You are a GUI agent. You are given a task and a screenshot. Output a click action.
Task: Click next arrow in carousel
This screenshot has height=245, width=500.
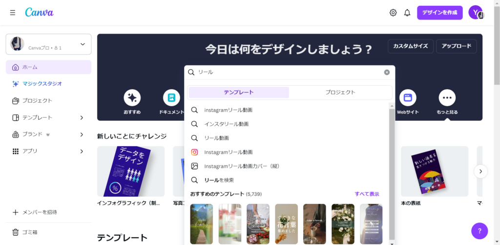pos(480,171)
